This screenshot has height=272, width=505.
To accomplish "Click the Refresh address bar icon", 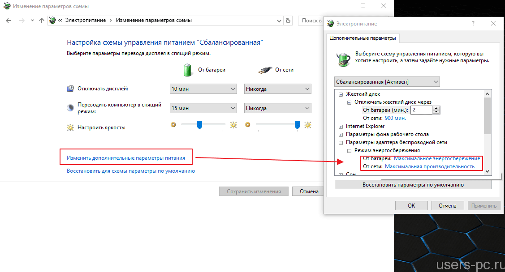I will pos(288,21).
